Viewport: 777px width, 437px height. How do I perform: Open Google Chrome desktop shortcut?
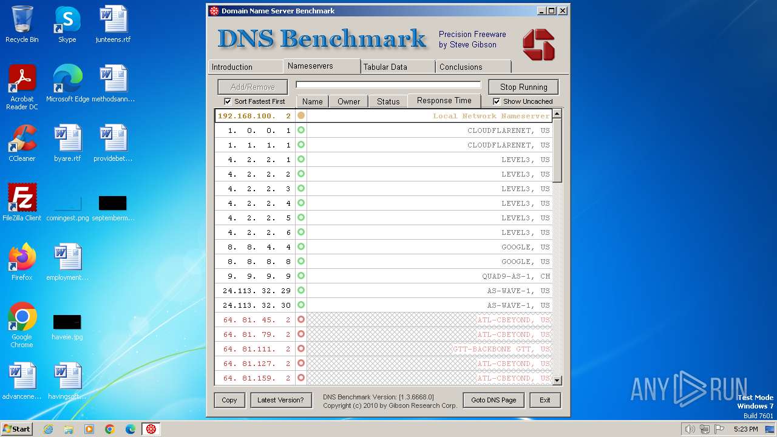point(22,325)
